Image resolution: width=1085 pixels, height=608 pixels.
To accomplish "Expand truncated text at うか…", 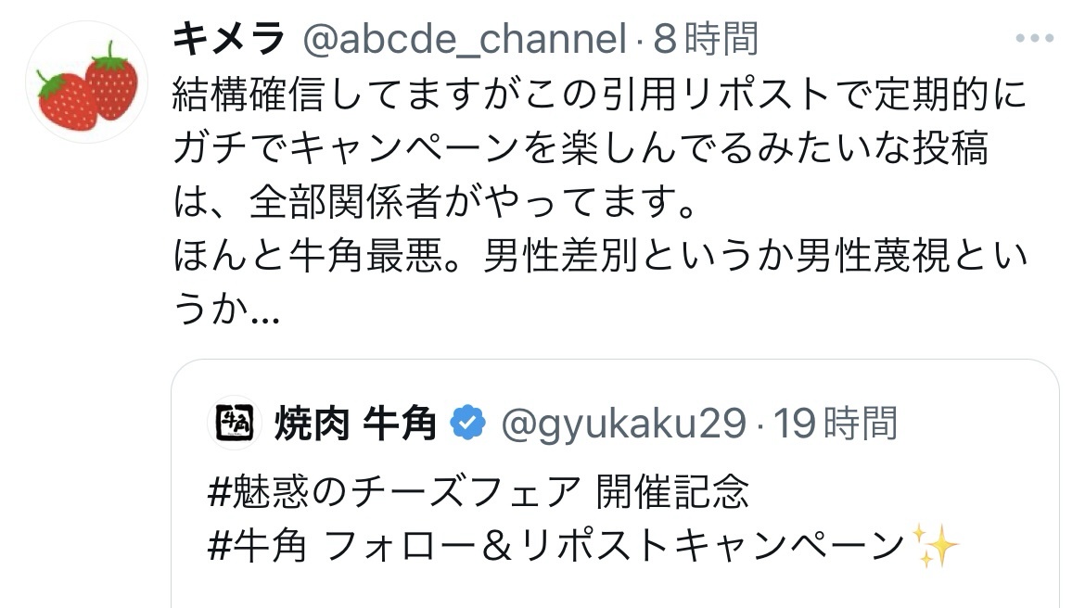I will click(226, 313).
